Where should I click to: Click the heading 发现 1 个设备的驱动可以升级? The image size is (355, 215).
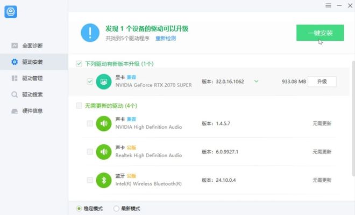[147, 28]
